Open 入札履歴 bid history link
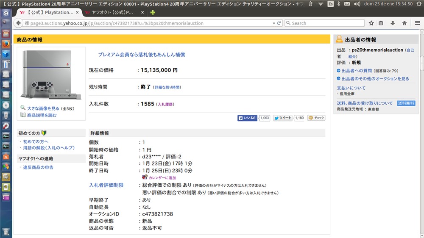This screenshot has width=424, height=238. (x=165, y=104)
